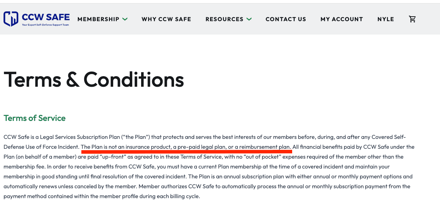440x214 pixels.
Task: Select WHY CCW SAFE in the navigation
Action: (x=166, y=19)
